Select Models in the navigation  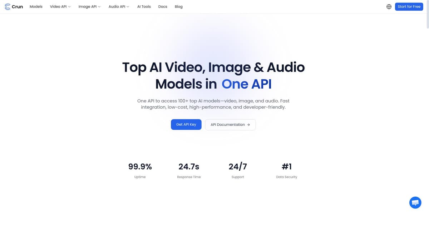click(36, 6)
